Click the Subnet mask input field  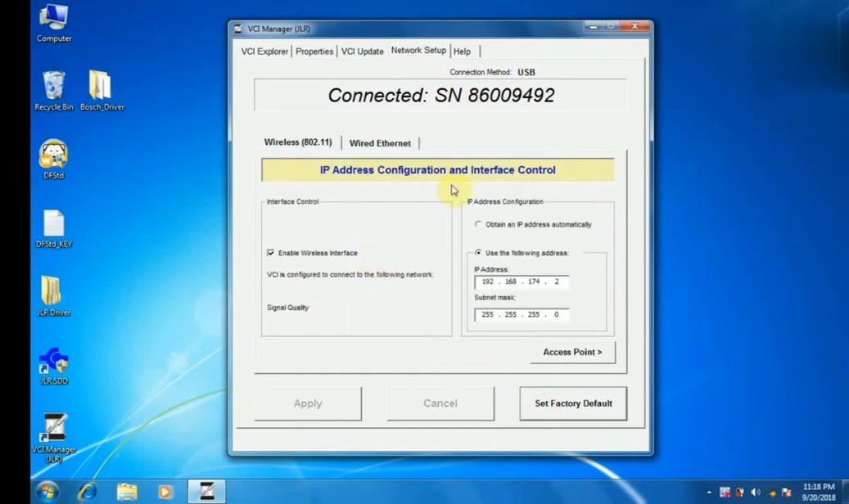click(522, 314)
